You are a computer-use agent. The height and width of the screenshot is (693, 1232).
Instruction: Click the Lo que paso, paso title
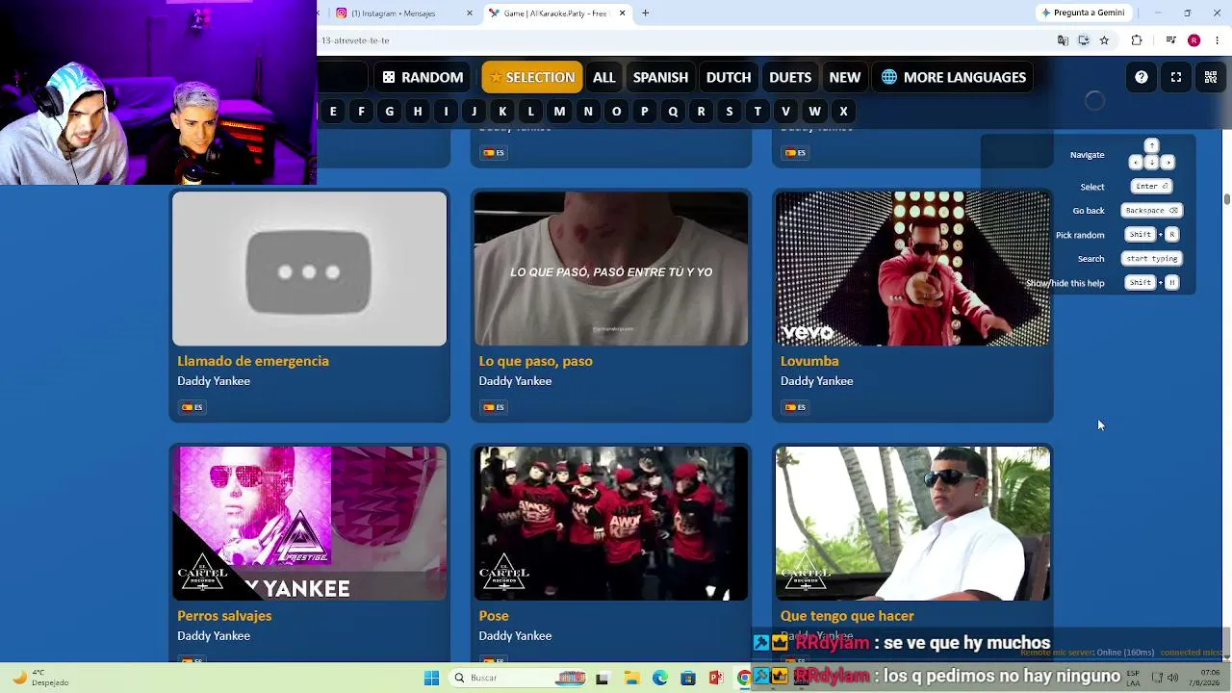[x=535, y=361]
